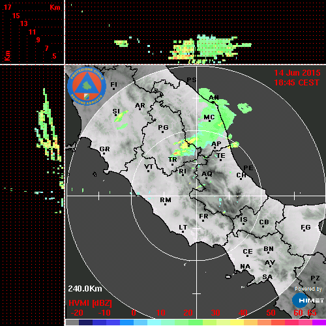Click the rotated vertical "Km" axis label
The height and width of the screenshot is (326, 326).
pyautogui.click(x=8, y=55)
